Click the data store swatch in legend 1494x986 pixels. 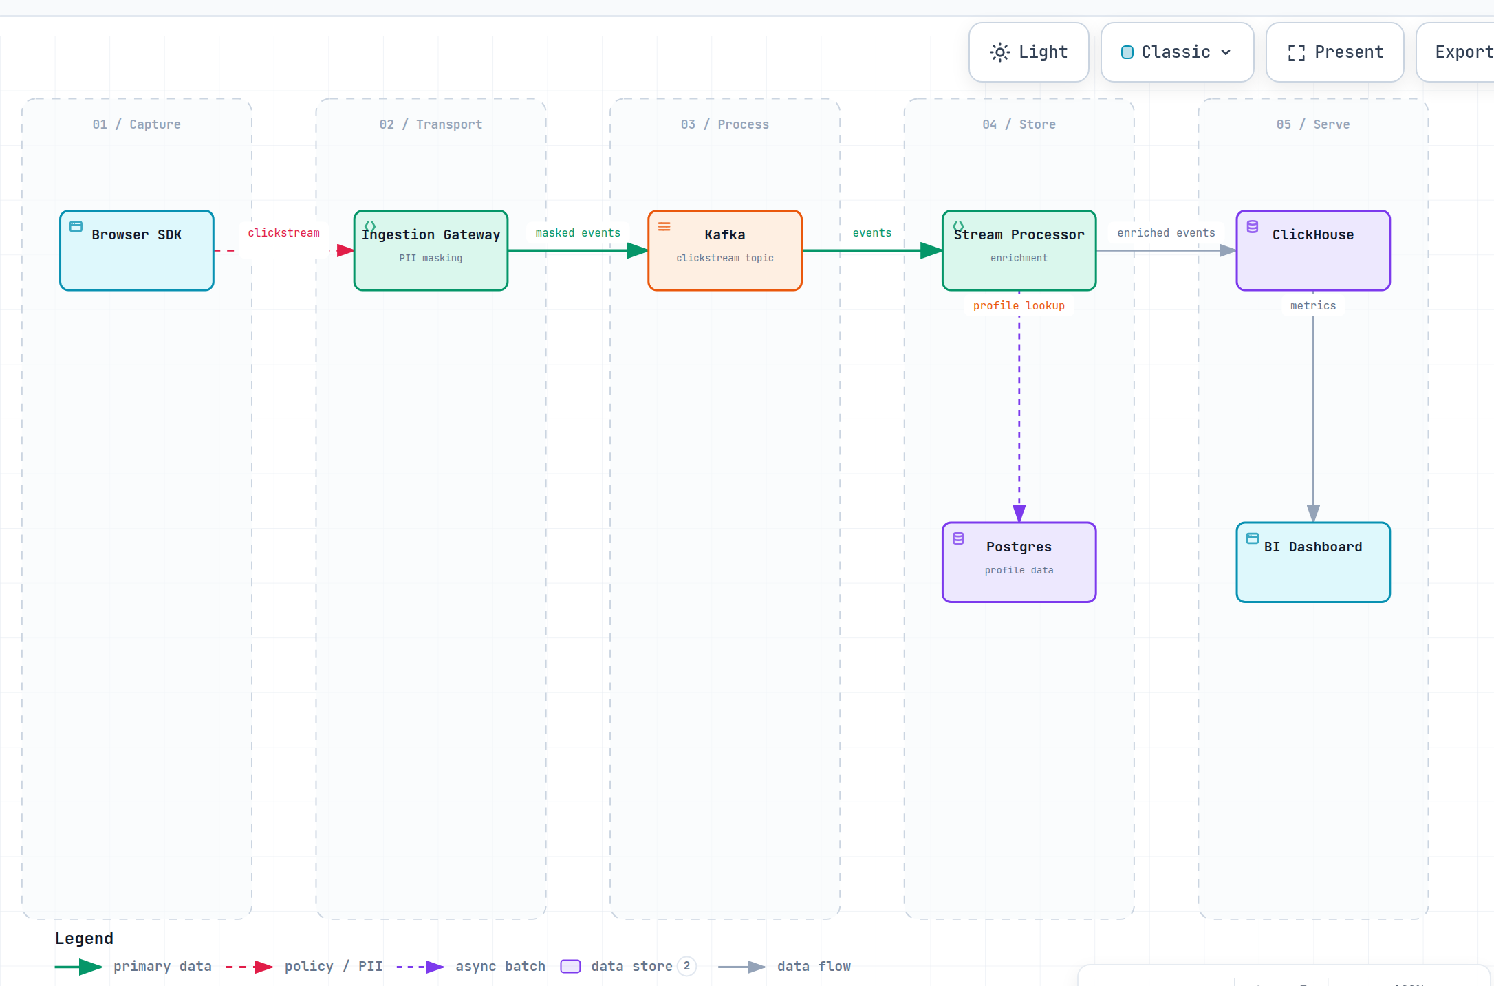[x=570, y=967]
